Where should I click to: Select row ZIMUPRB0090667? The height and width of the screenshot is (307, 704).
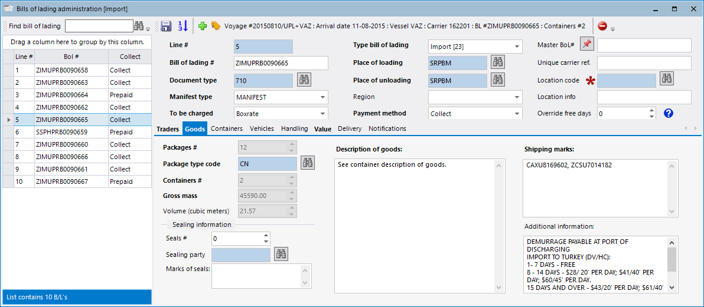point(77,181)
